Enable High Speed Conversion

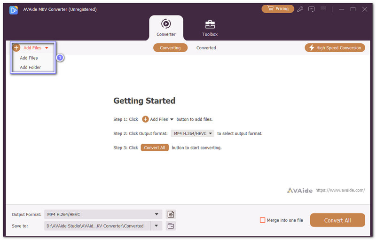point(335,47)
